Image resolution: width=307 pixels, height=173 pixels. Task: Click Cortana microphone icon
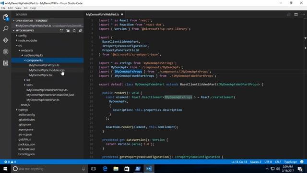(x=83, y=169)
